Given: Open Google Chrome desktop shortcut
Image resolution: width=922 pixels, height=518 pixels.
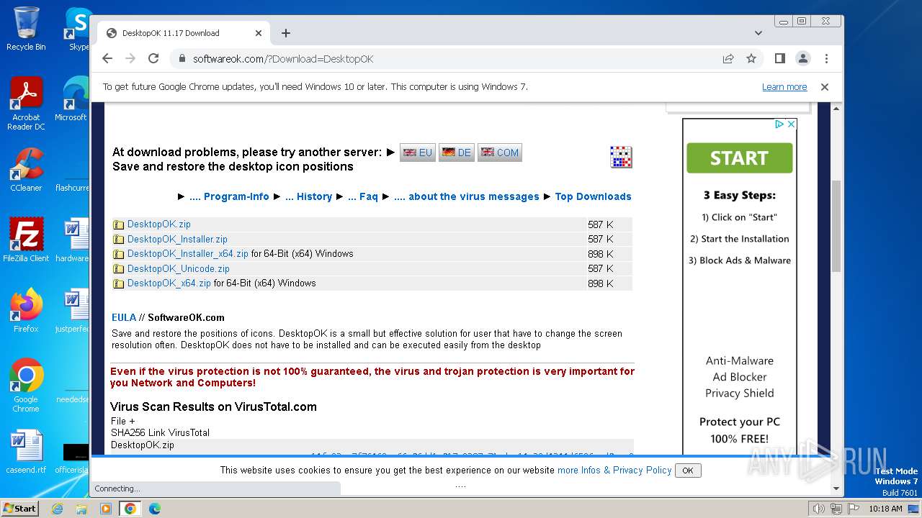Looking at the screenshot, I should point(26,386).
